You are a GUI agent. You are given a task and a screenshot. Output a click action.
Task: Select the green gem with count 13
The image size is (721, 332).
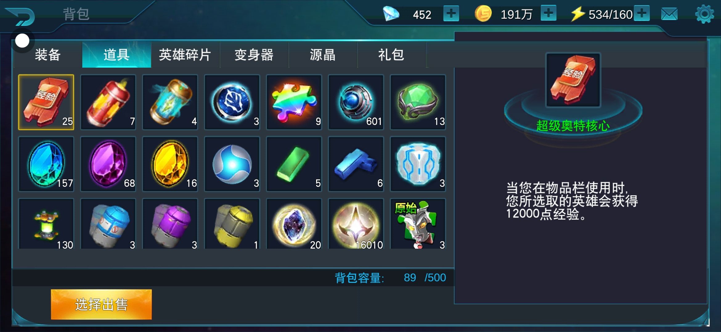(x=418, y=102)
